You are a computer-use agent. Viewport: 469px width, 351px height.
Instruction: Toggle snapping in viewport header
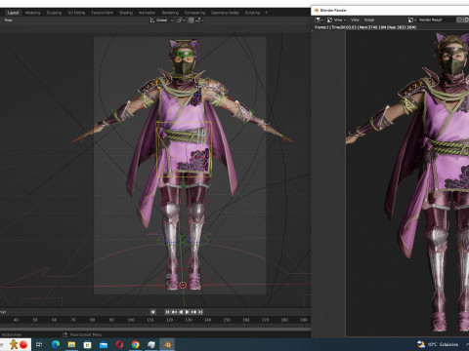tap(191, 20)
